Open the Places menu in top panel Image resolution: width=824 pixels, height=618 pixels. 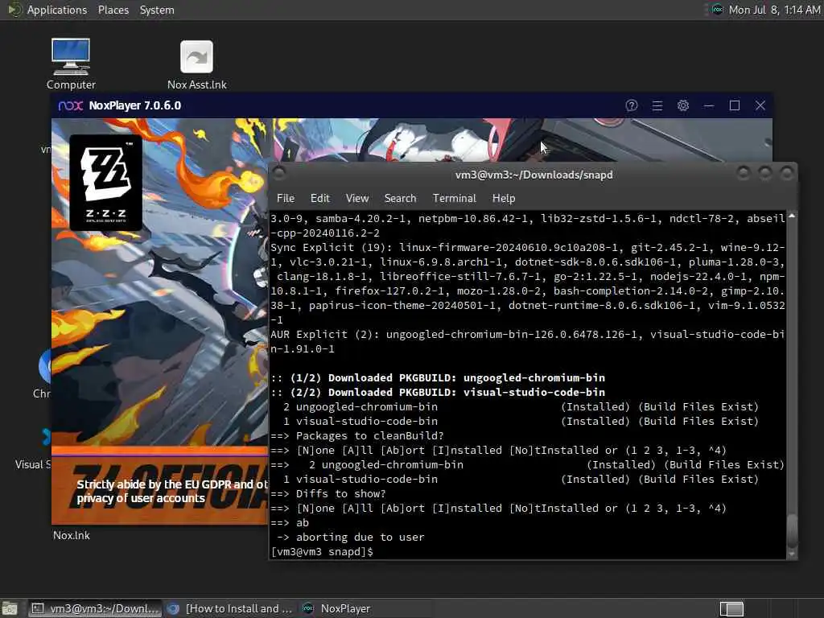point(113,10)
